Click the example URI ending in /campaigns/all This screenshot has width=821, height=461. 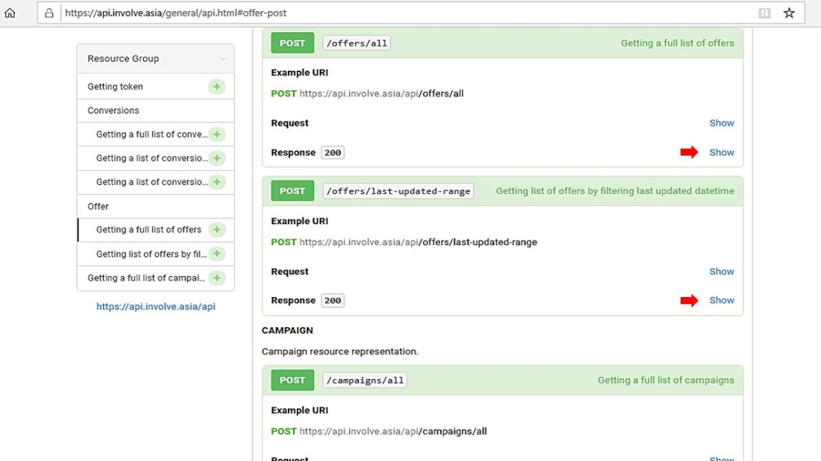click(393, 431)
